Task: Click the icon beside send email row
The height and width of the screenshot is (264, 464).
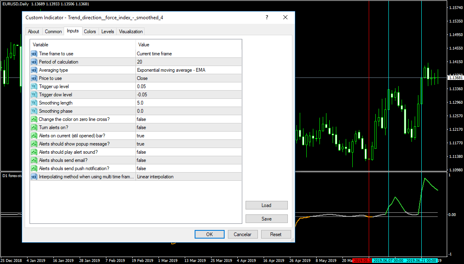Action: coord(34,160)
